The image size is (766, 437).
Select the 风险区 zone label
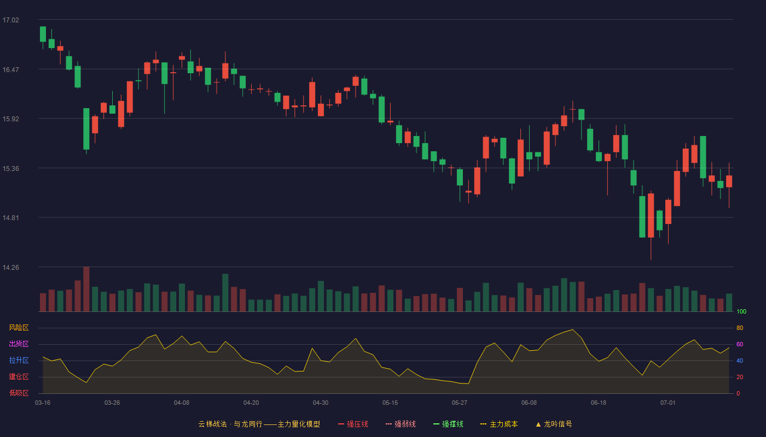pos(19,328)
